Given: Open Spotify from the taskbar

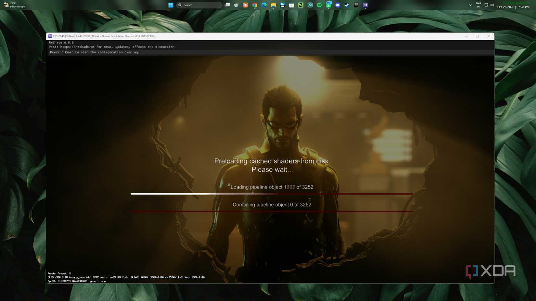Looking at the screenshot, I should 319,5.
